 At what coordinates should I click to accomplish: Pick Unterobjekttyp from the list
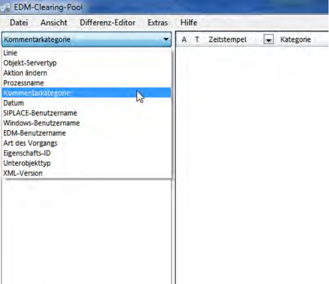click(87, 163)
